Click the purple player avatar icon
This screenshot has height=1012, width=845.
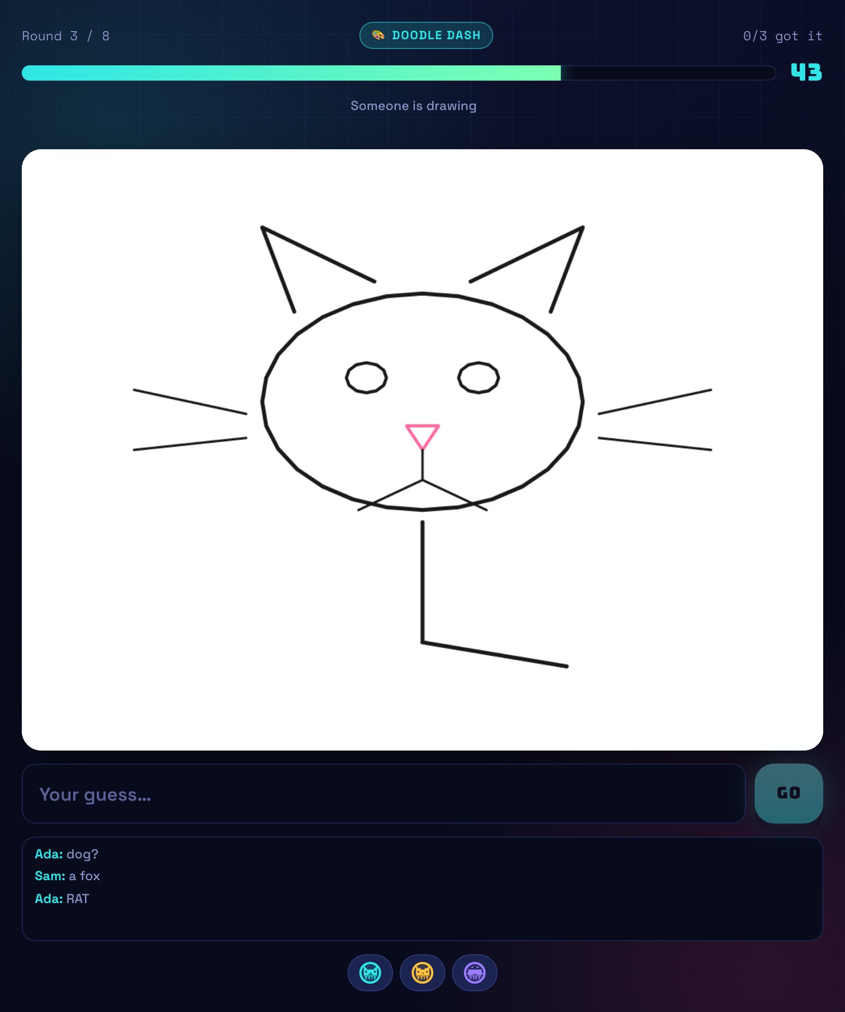[x=475, y=973]
